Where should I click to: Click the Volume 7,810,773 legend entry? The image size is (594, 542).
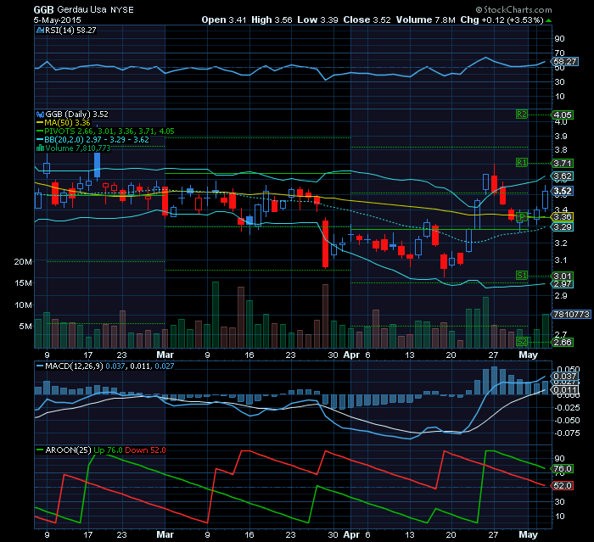pos(78,148)
